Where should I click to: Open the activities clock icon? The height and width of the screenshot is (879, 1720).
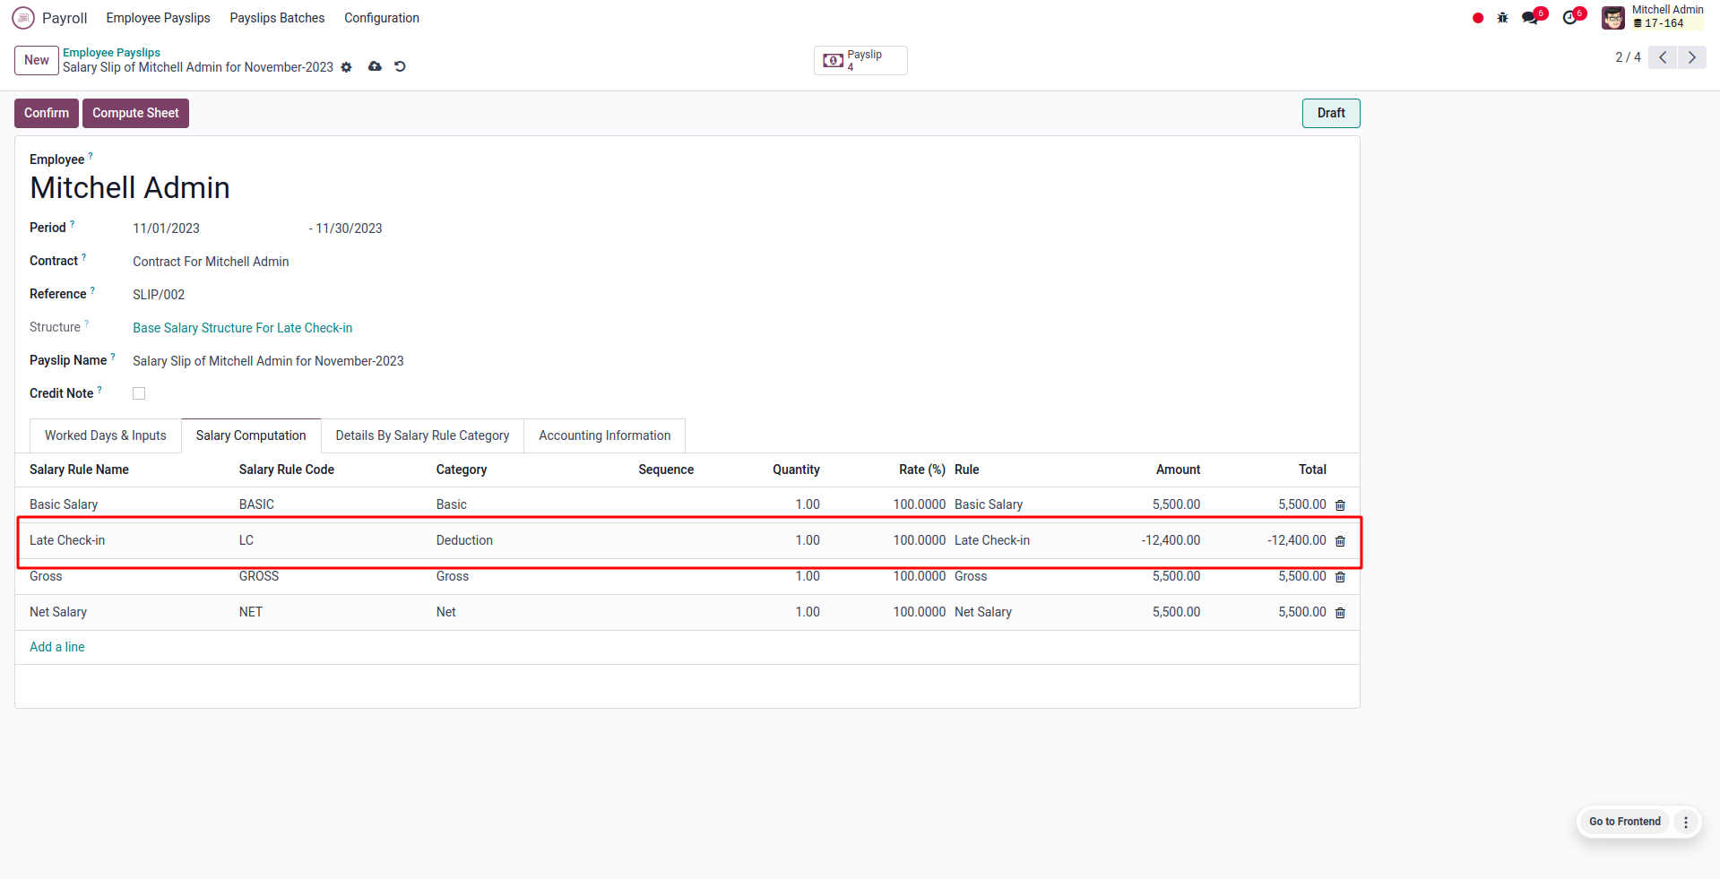coord(1569,18)
